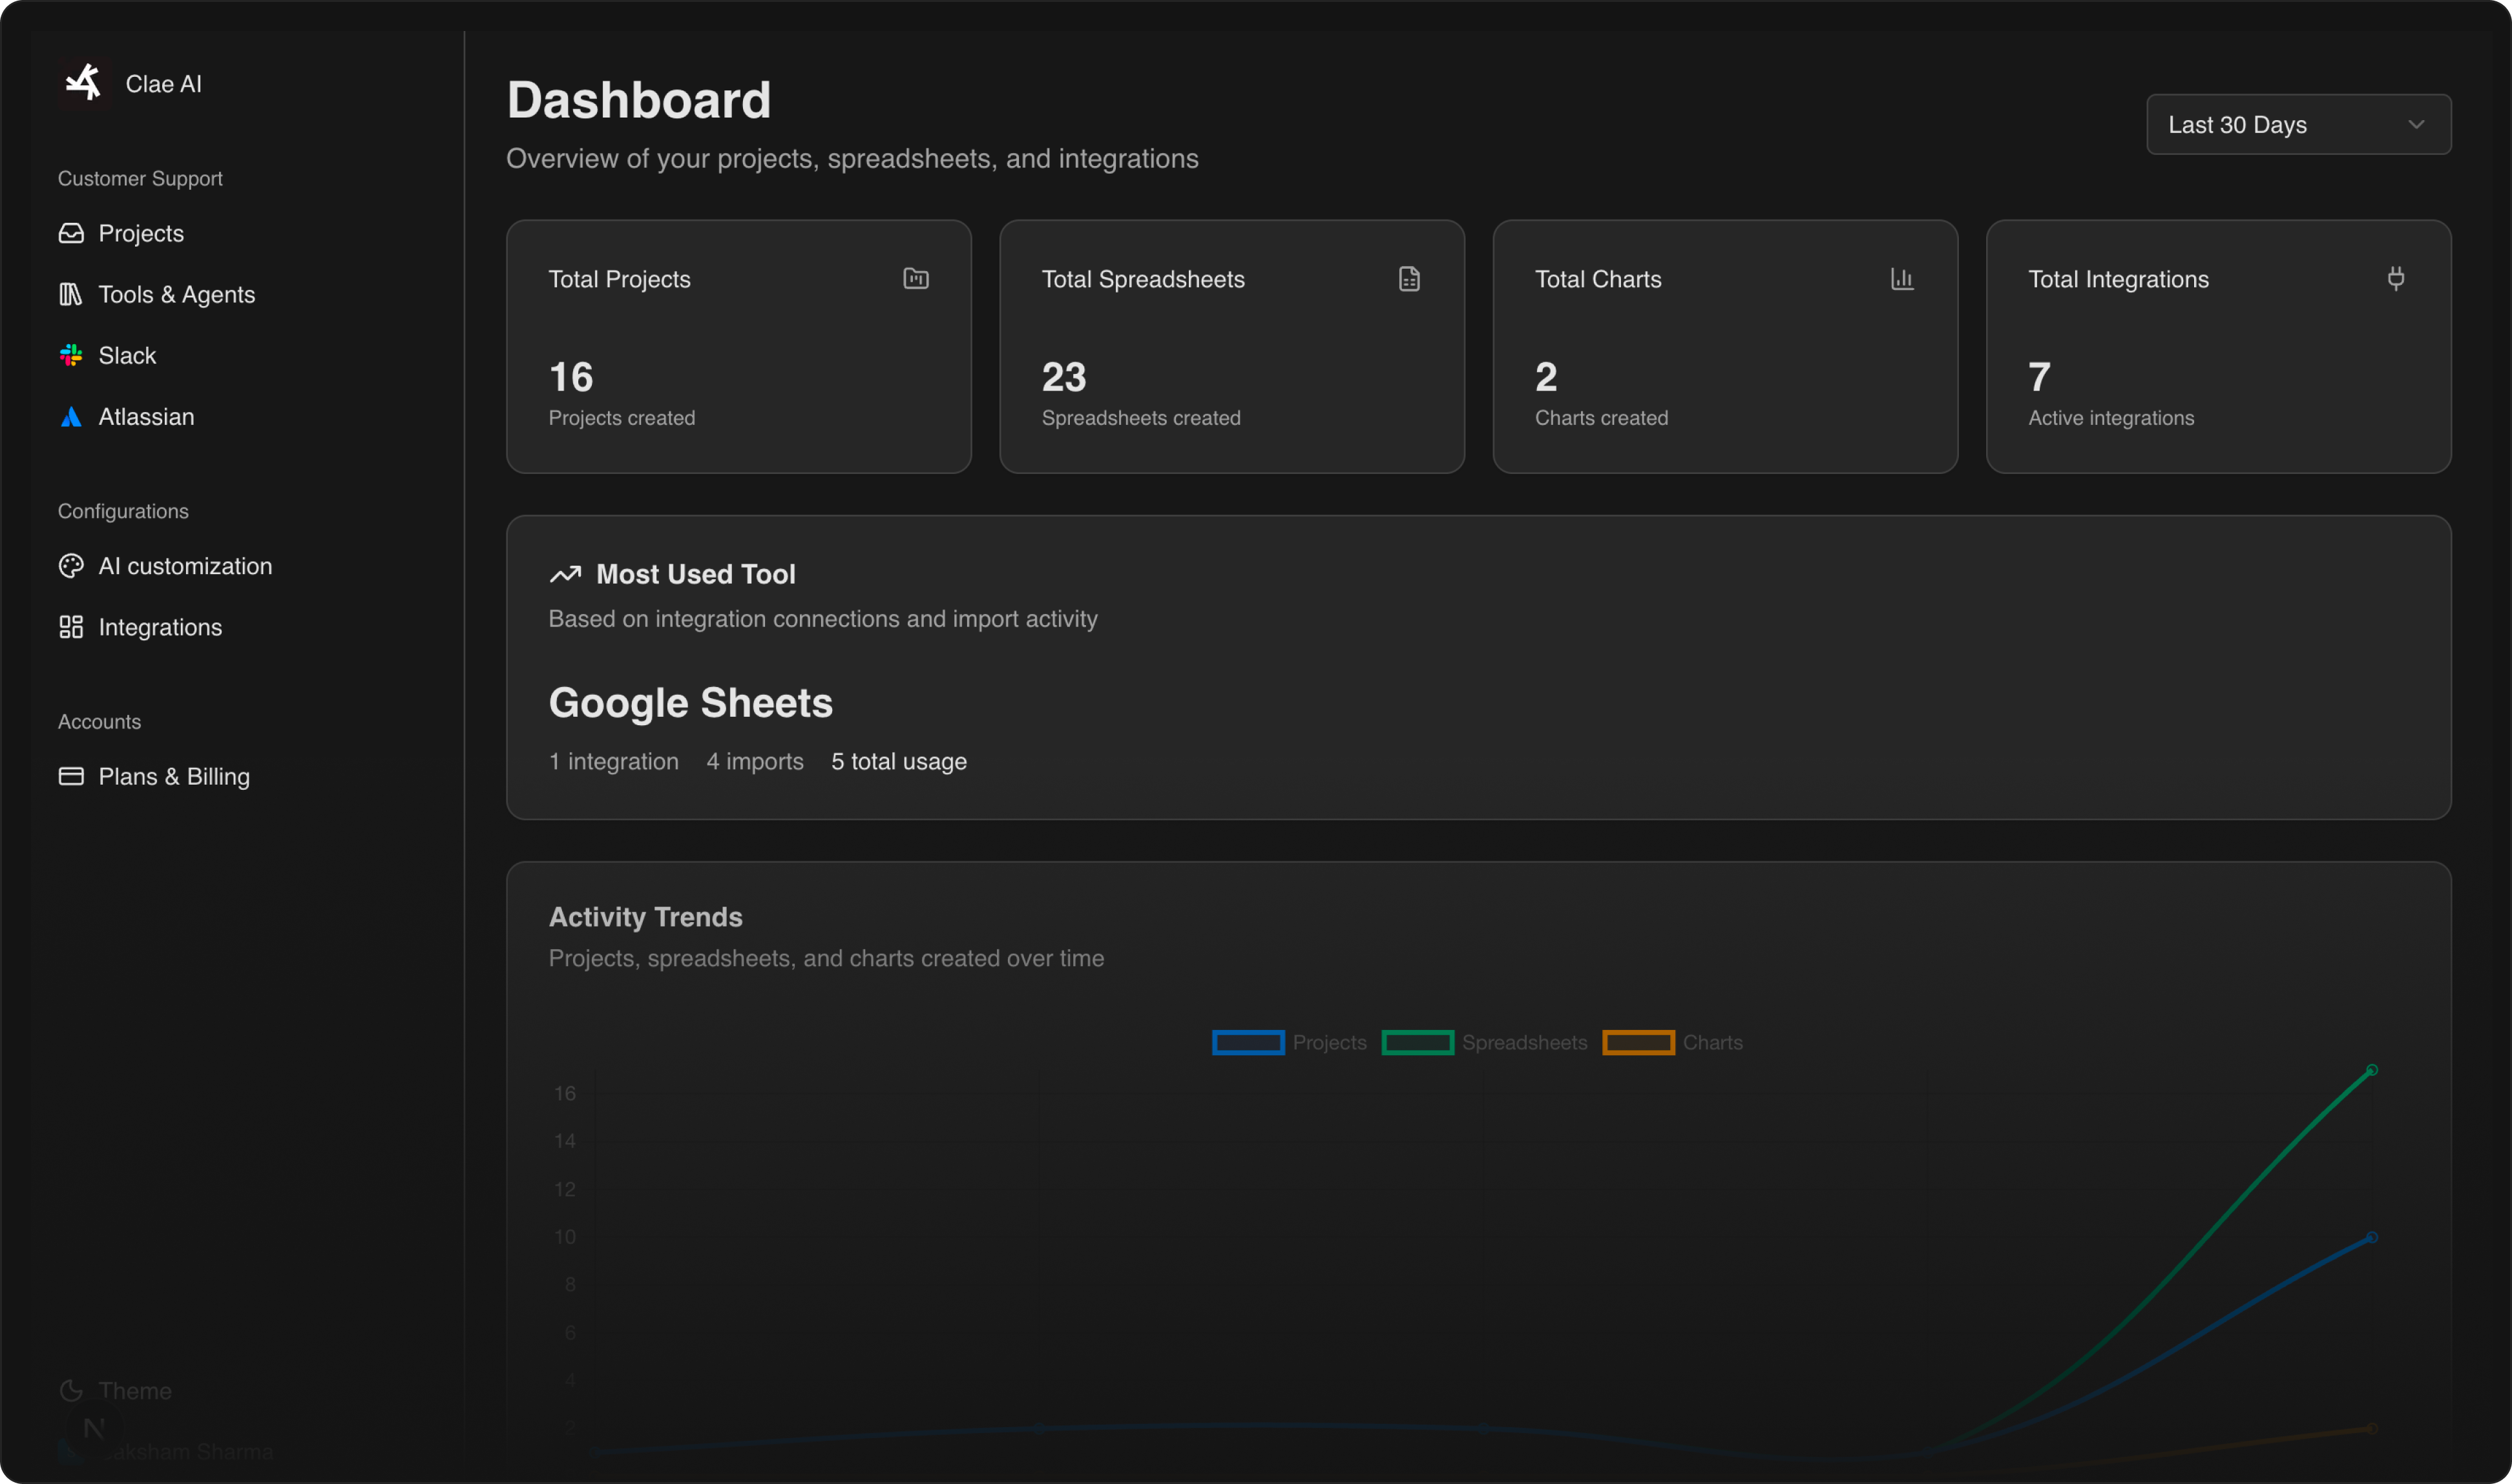Click the Atlassian logo icon
Screen dimensions: 2512x1484
(71, 417)
